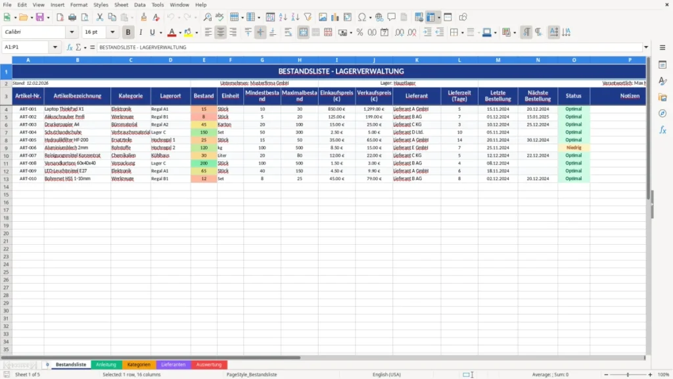Export directly as PDF icon
This screenshot has height=379, width=673.
click(x=60, y=17)
